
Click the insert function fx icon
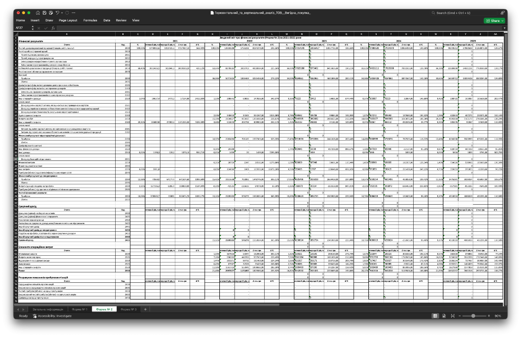[53, 28]
